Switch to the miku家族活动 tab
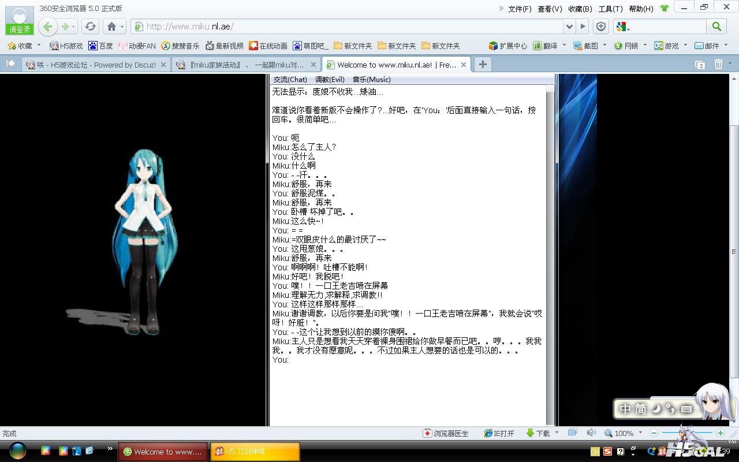Image resolution: width=739 pixels, height=462 pixels. (247, 65)
